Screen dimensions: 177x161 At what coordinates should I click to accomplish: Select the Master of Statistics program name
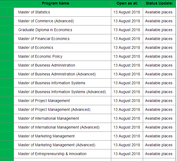point(34,12)
